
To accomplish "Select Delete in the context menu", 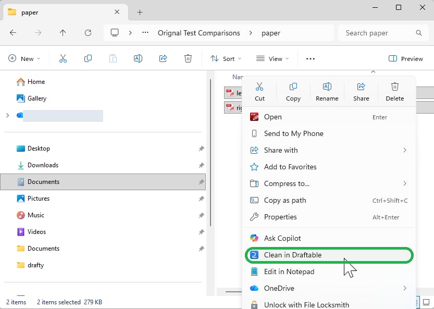I will pos(395,92).
